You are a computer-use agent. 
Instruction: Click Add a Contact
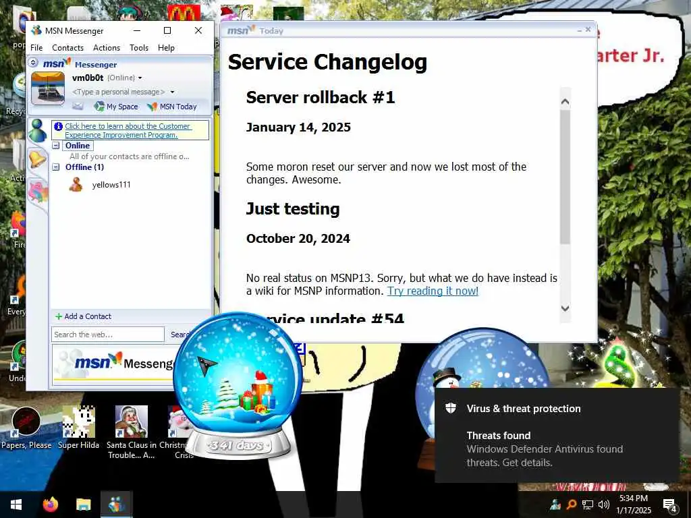click(88, 316)
